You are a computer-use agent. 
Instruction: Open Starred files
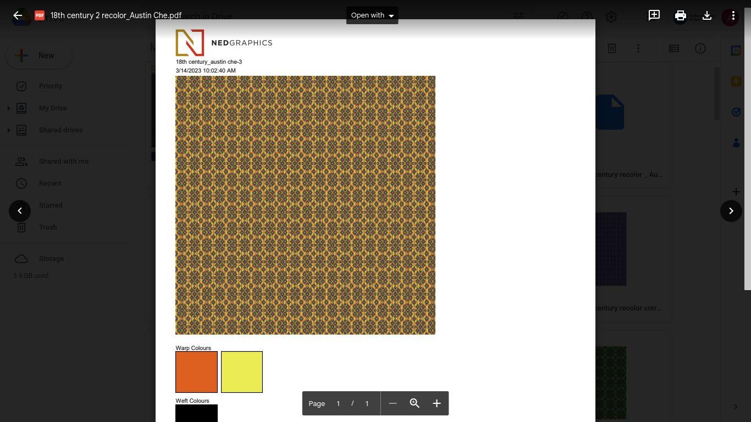[51, 206]
